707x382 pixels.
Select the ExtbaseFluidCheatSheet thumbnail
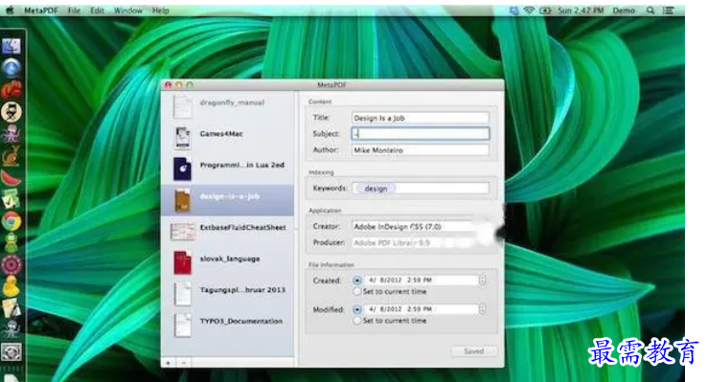(x=183, y=231)
